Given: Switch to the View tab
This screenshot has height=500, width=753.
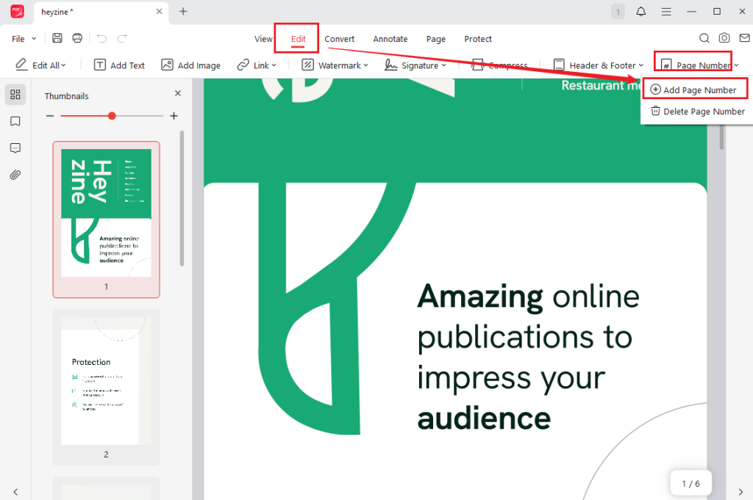Looking at the screenshot, I should coord(263,39).
